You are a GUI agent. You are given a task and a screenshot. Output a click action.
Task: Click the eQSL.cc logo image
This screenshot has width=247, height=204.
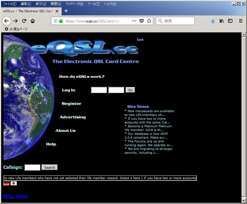tap(85, 48)
